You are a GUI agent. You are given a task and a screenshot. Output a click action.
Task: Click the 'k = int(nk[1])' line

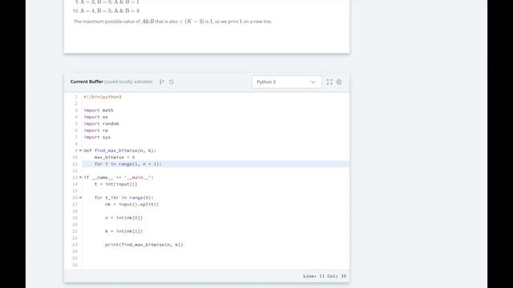[x=123, y=231]
